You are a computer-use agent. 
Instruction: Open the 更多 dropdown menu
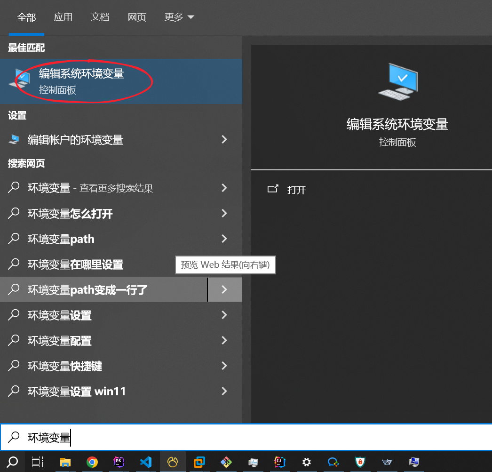click(x=179, y=17)
